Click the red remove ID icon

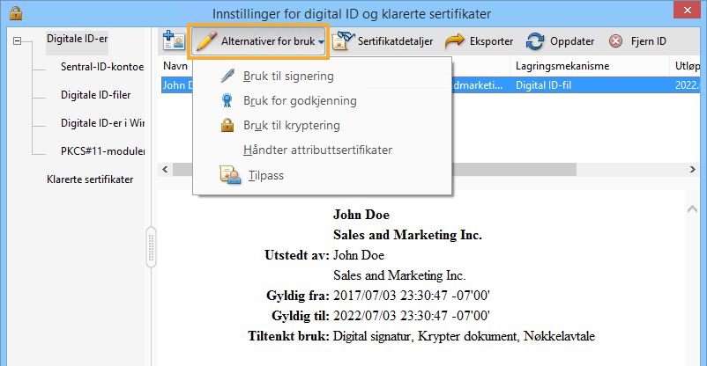(x=615, y=41)
